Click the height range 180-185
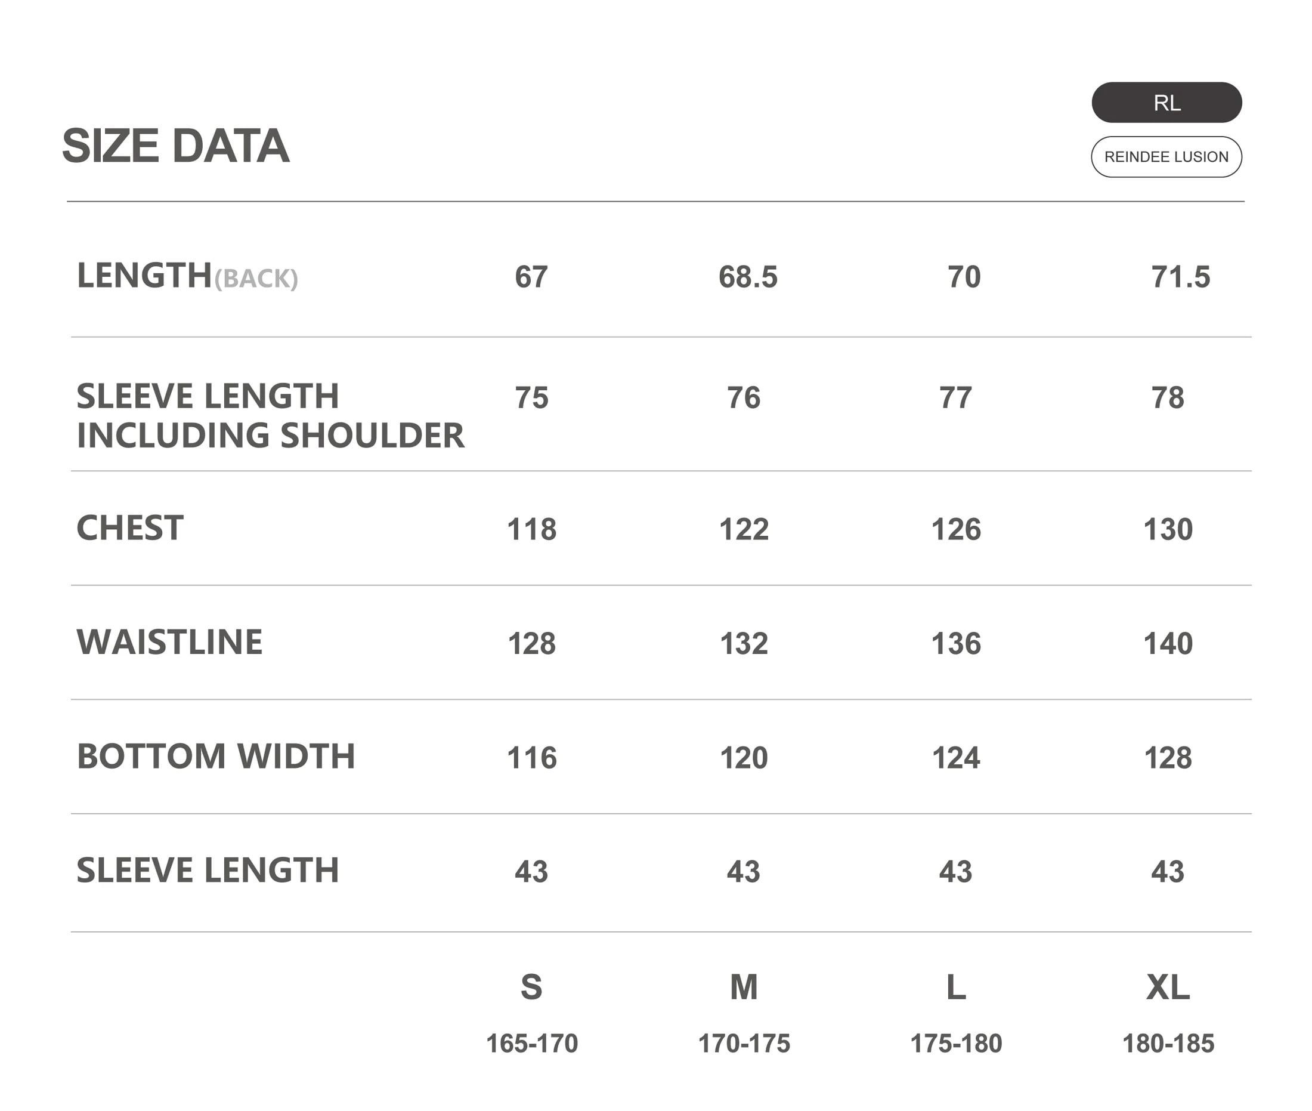The width and height of the screenshot is (1312, 1111). pos(1168,1044)
